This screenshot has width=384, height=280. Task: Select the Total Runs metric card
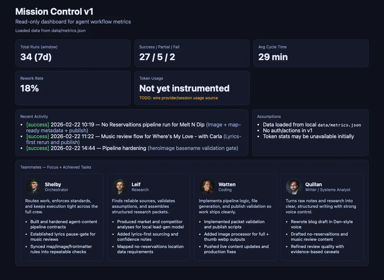pos(73,53)
